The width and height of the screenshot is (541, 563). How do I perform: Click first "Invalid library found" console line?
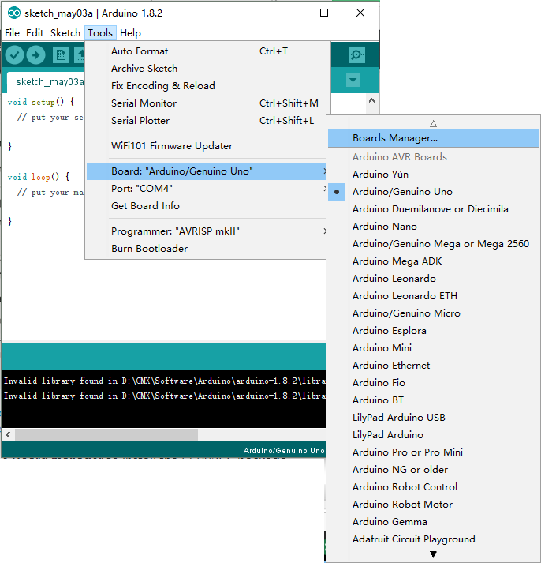[165, 381]
